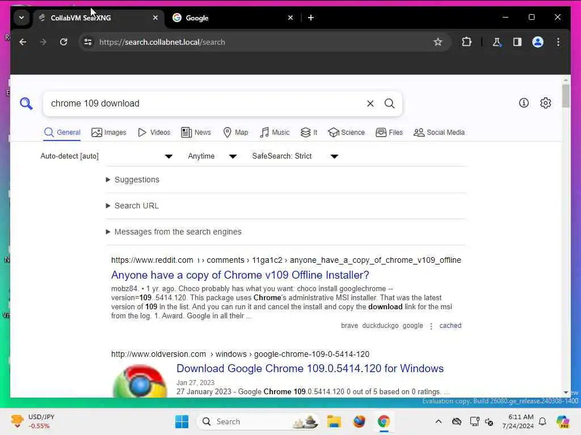Open the clock and date flyout

(517, 421)
